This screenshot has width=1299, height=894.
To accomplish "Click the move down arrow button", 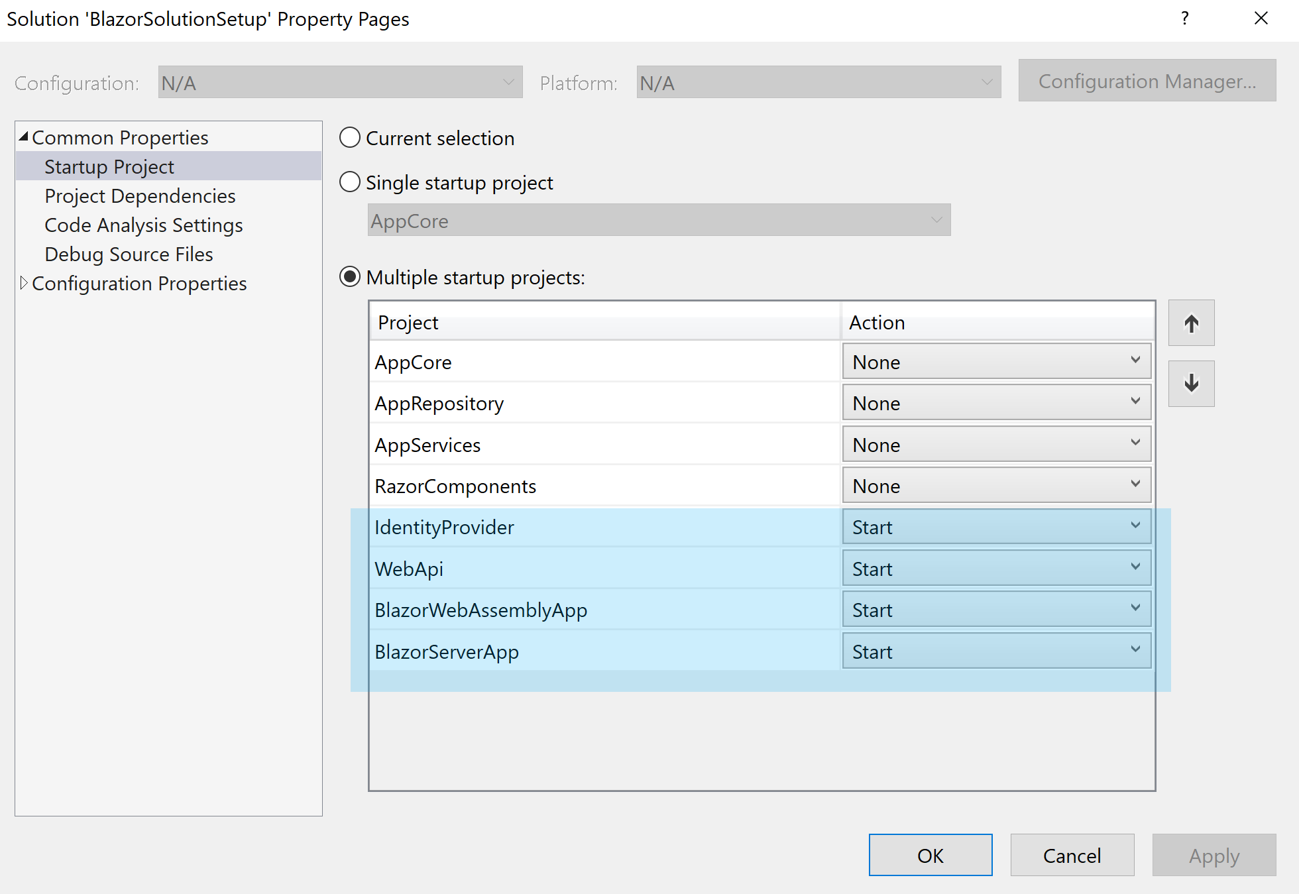I will [x=1190, y=384].
